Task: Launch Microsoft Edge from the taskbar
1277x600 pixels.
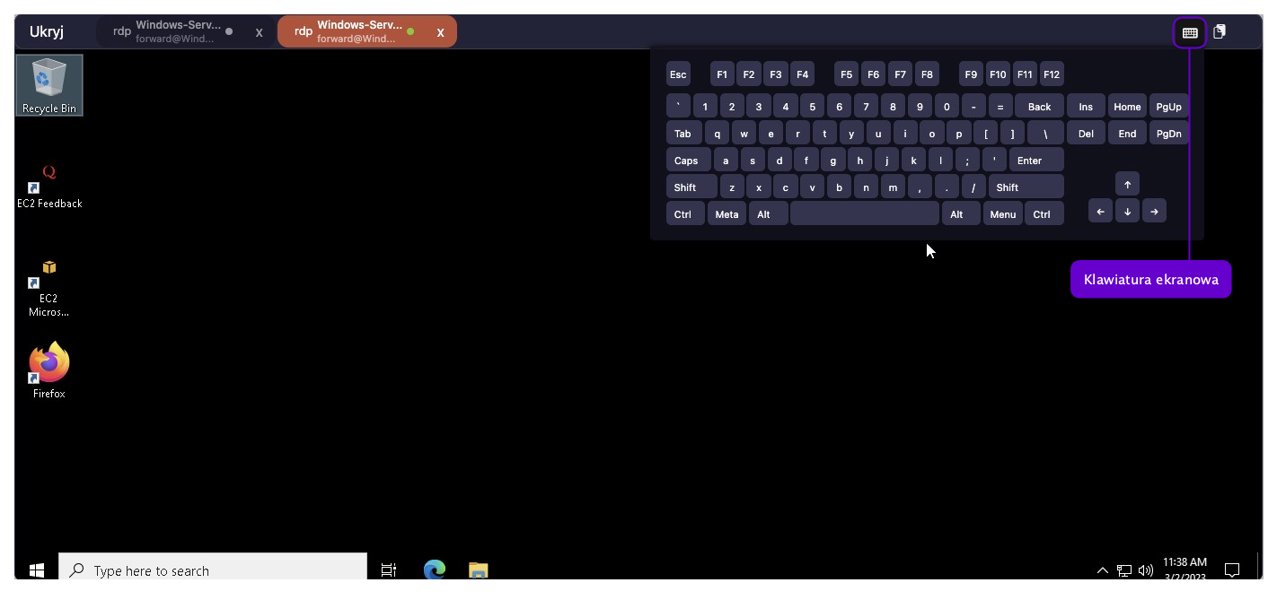Action: (435, 570)
